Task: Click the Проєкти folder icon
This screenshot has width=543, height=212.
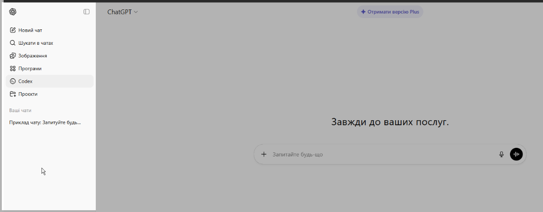Action: 13,94
